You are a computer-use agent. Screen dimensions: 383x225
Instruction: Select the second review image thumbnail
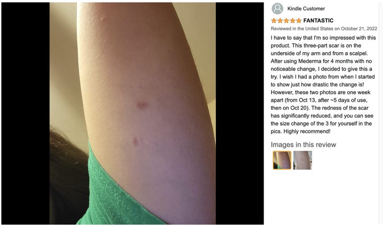coord(303,160)
